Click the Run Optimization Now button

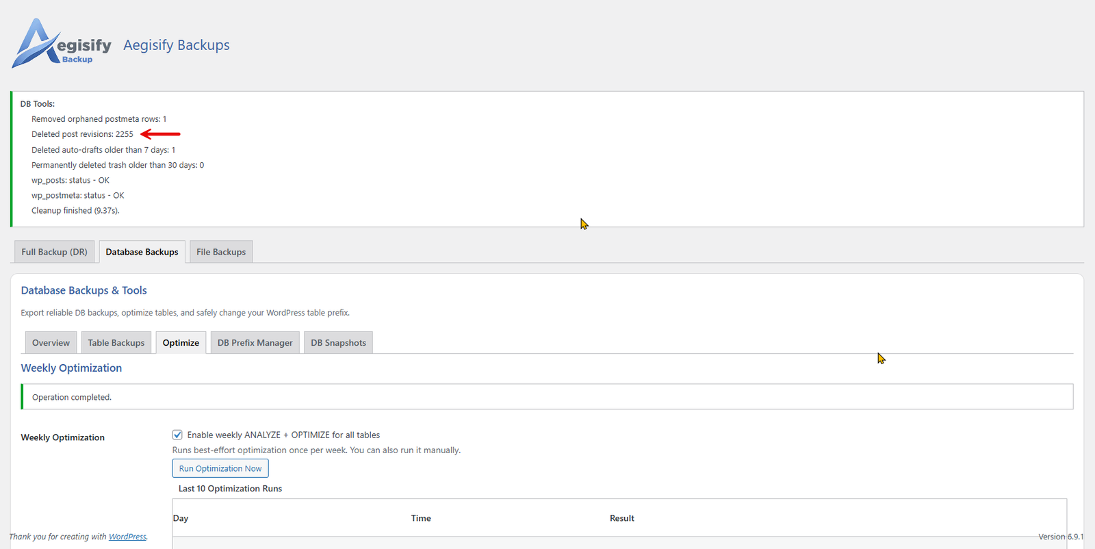coord(220,468)
